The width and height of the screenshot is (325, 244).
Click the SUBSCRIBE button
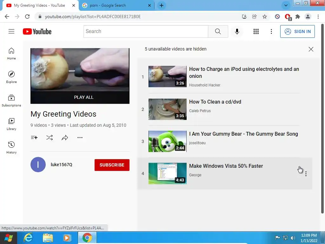[x=112, y=165]
